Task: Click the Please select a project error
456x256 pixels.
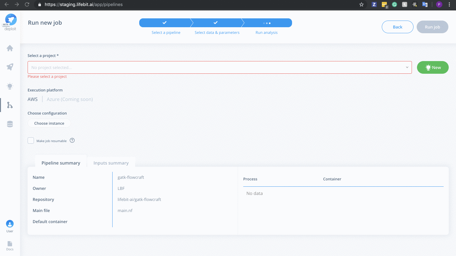Action: [x=47, y=77]
